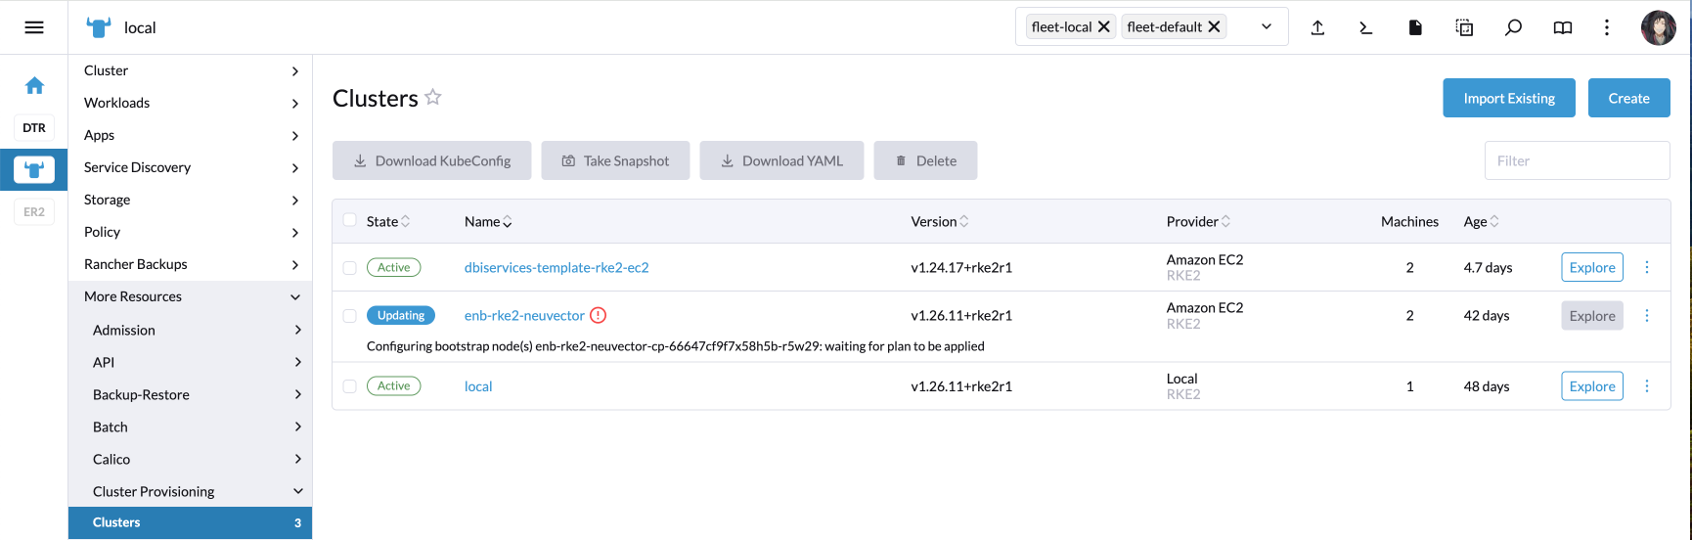Open the hamburger navigation menu

click(34, 27)
